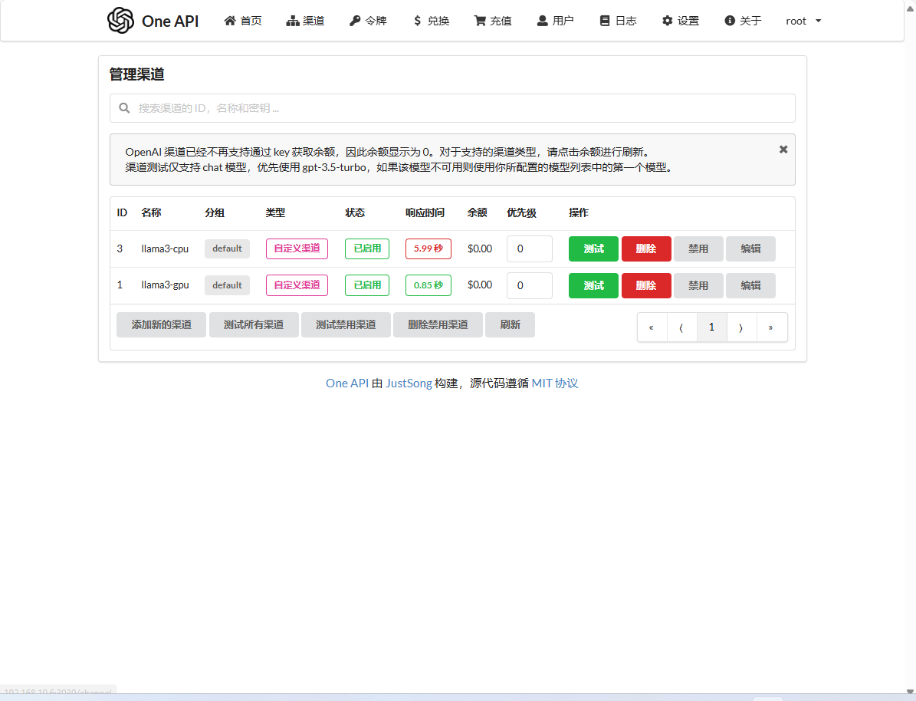Click the search magnifier icon
The height and width of the screenshot is (701, 916).
[x=124, y=108]
